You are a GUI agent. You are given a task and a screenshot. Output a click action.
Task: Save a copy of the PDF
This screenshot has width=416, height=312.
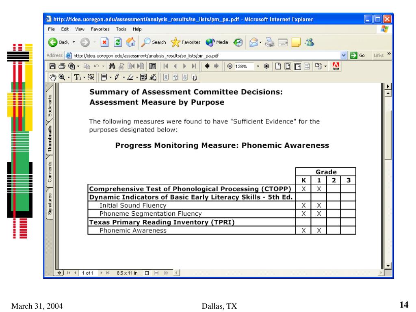52,66
